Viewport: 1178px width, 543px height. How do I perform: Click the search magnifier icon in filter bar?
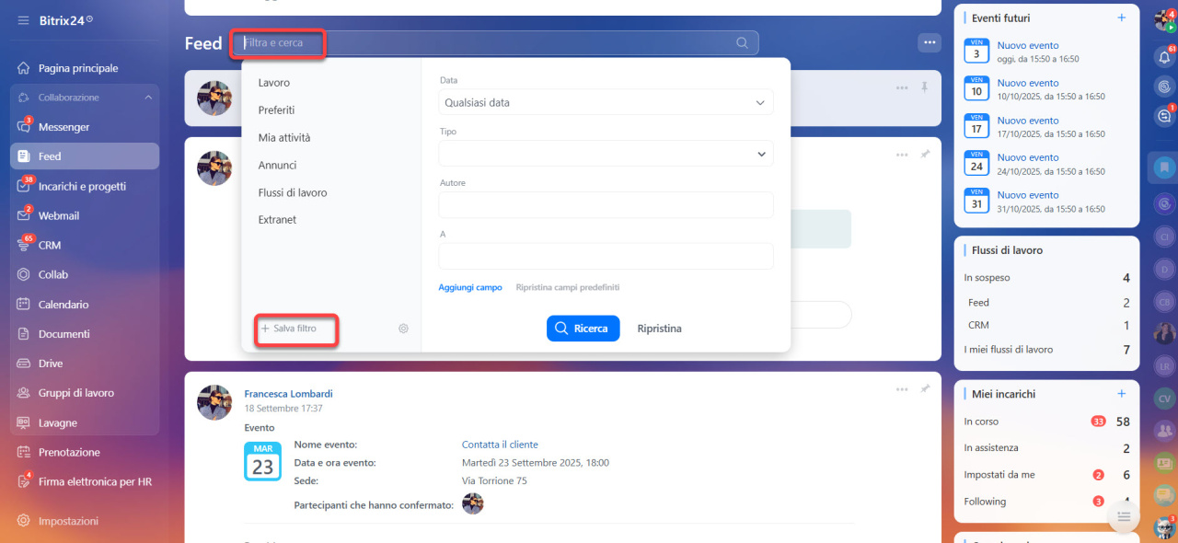pyautogui.click(x=742, y=43)
